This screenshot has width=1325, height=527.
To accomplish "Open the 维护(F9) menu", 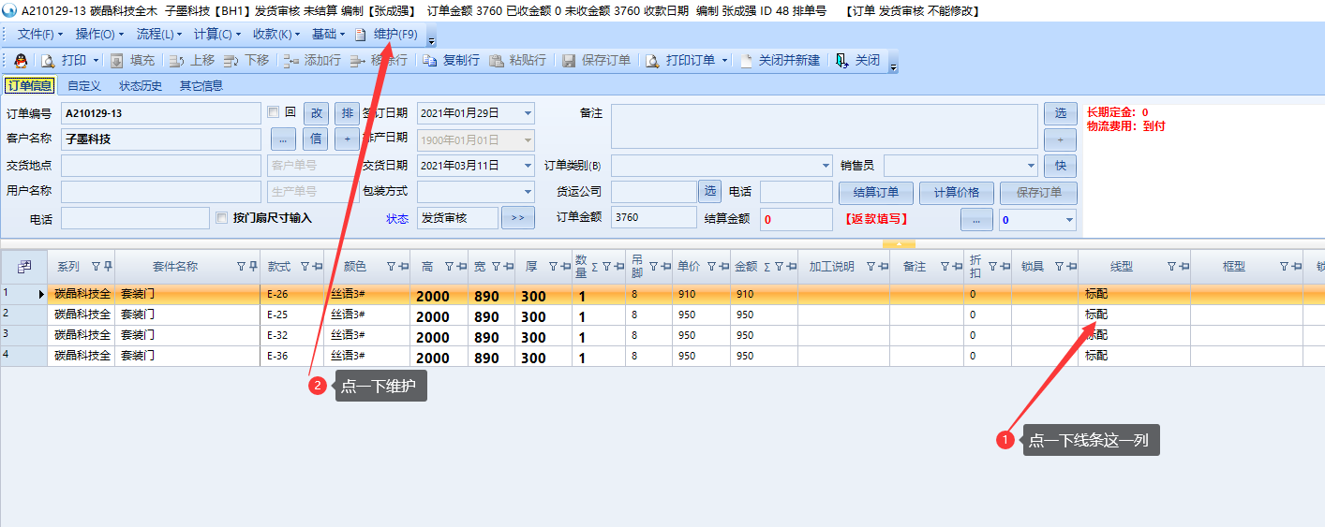I will (386, 35).
